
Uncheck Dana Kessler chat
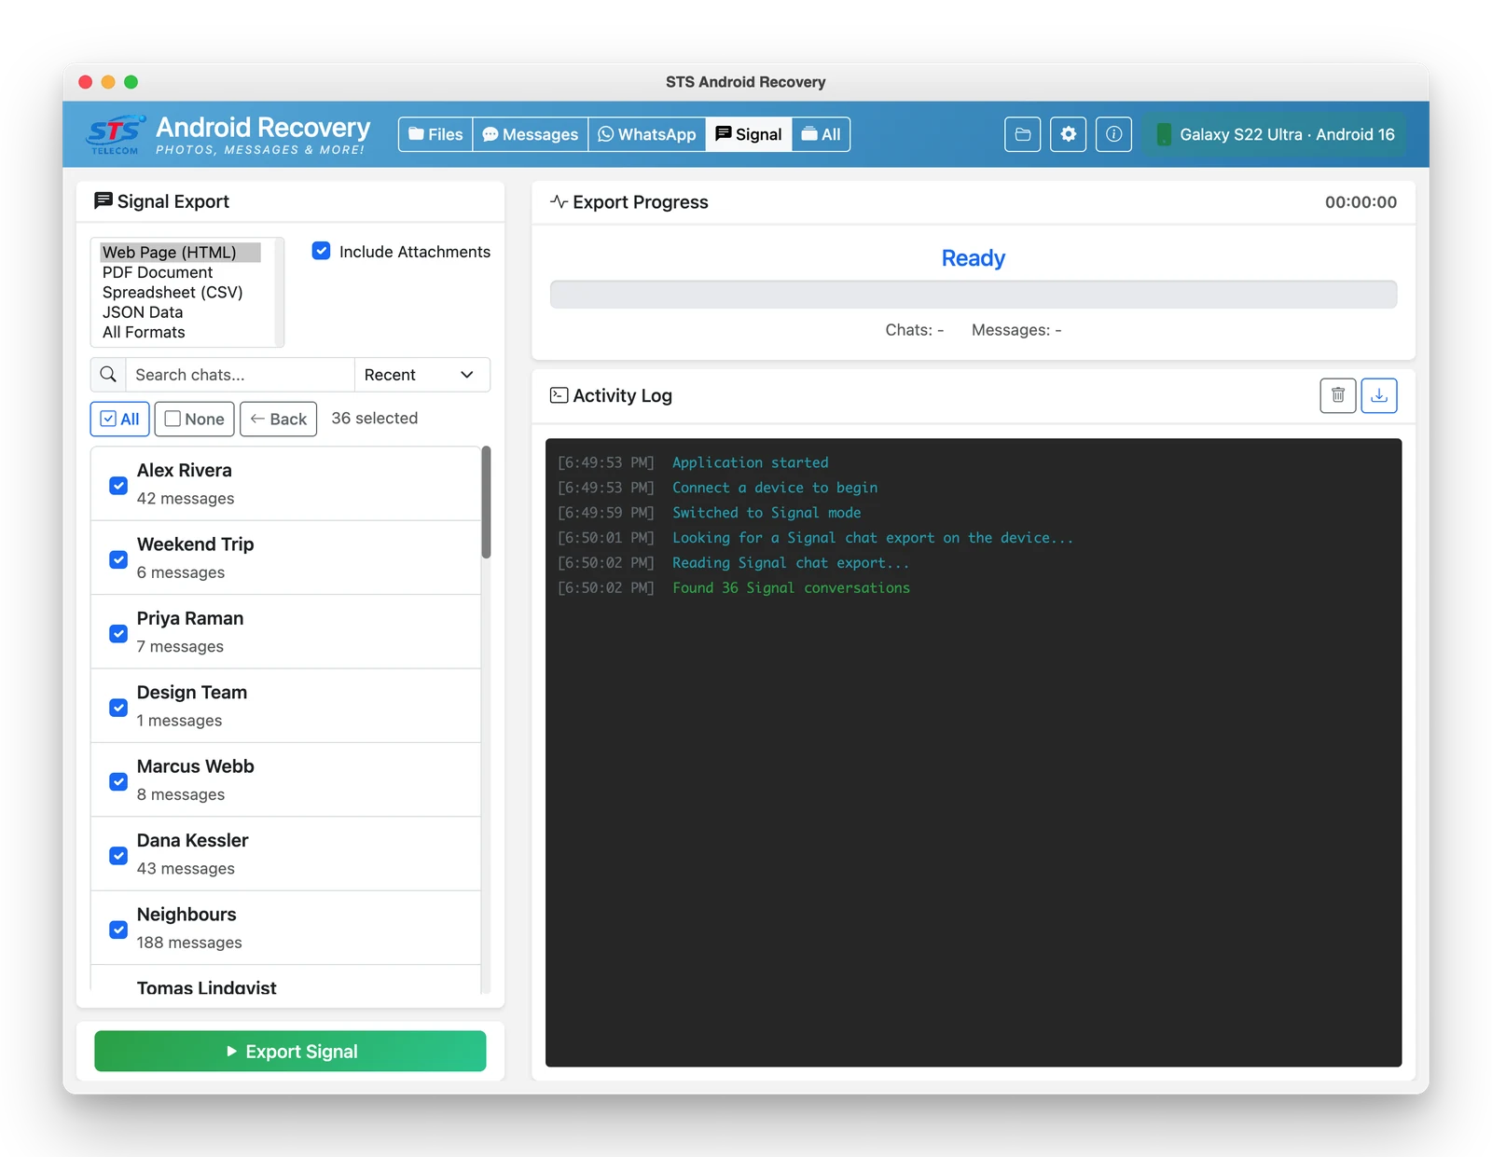pyautogui.click(x=118, y=855)
